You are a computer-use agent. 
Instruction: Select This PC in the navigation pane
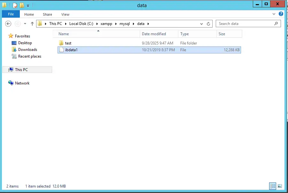(20, 69)
